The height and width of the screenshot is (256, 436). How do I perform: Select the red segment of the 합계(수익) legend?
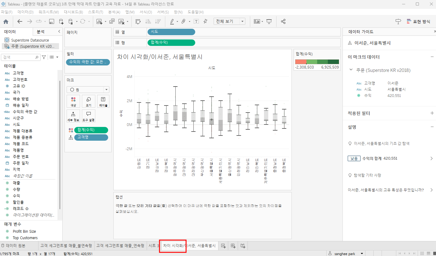pyautogui.click(x=301, y=62)
